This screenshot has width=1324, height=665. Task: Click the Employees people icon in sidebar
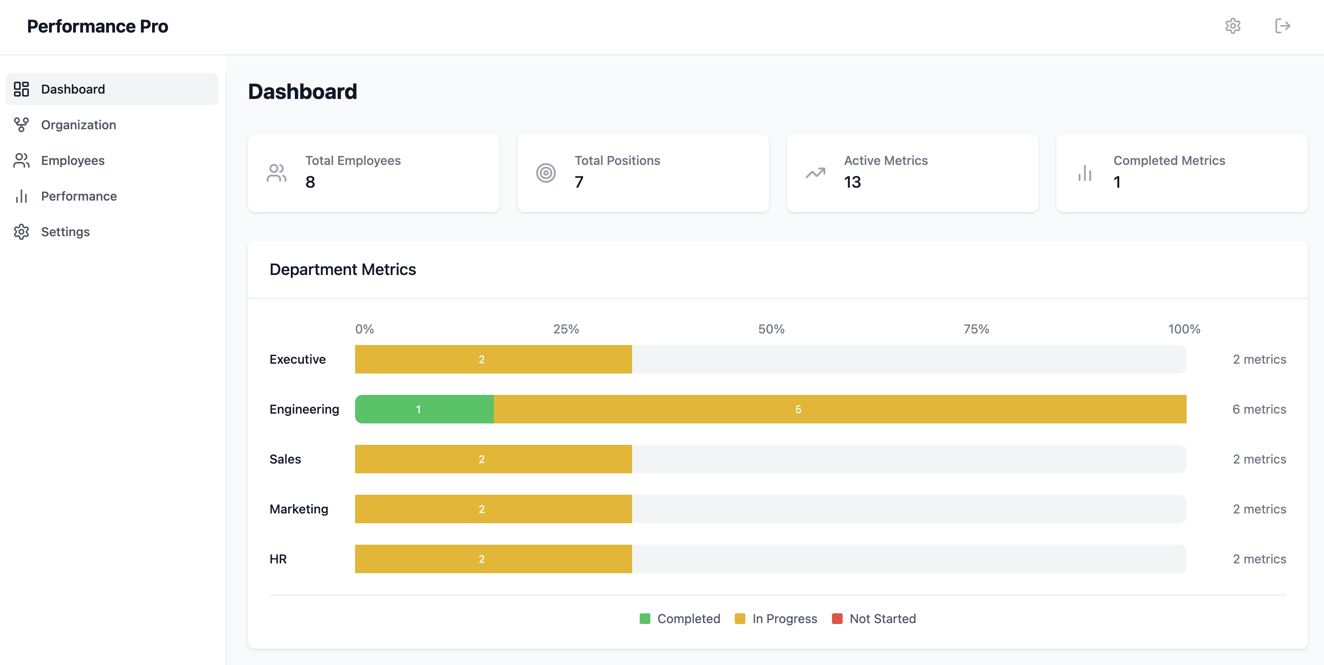(x=21, y=160)
